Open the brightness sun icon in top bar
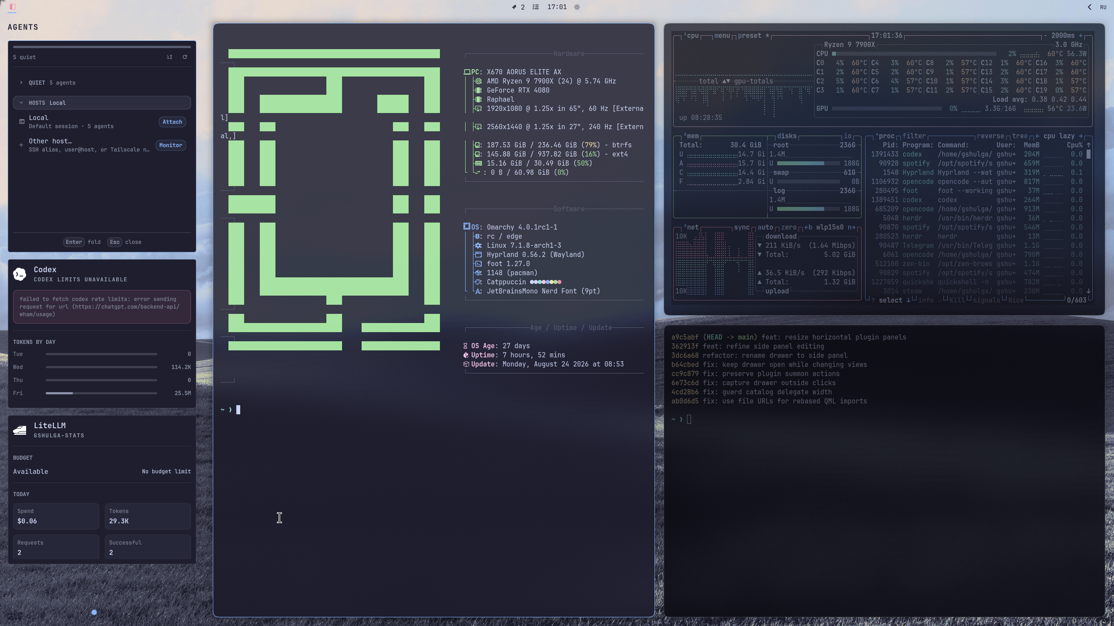 tap(577, 7)
